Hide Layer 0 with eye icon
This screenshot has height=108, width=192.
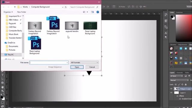click(171, 93)
